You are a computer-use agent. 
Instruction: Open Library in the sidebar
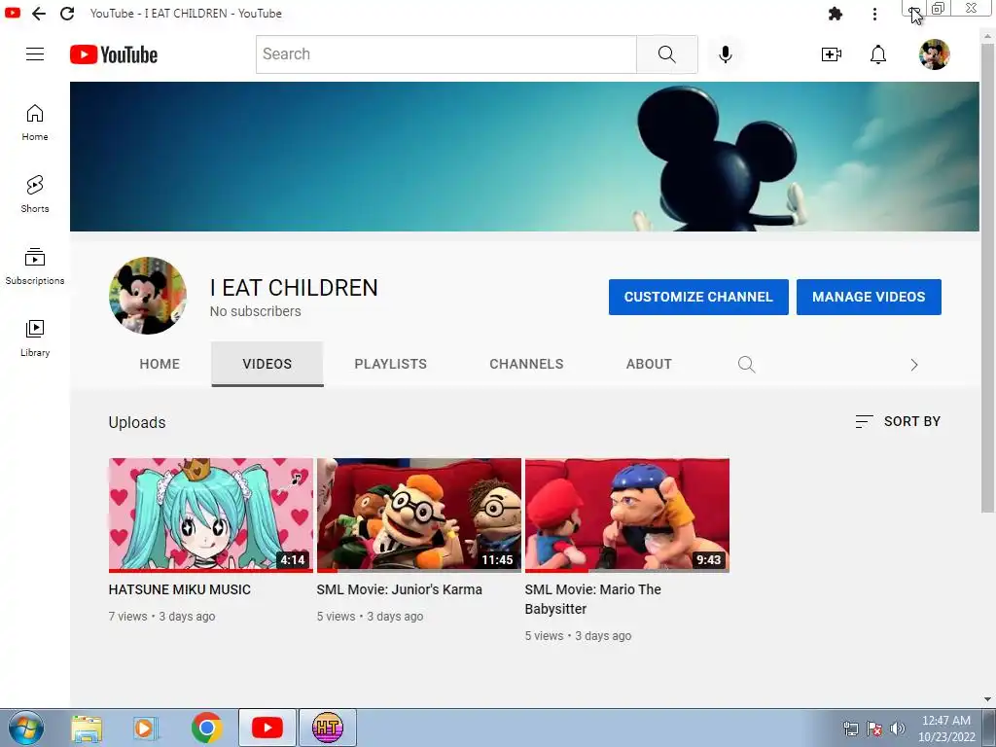[x=35, y=338]
